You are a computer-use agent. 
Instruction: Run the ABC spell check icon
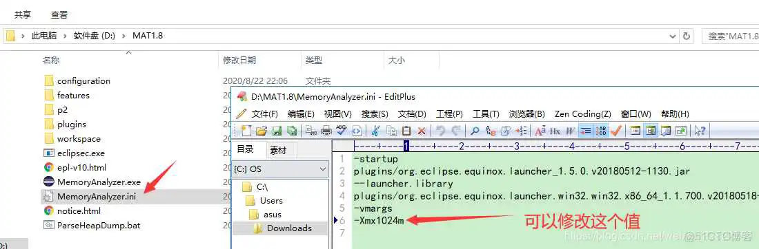click(342, 130)
